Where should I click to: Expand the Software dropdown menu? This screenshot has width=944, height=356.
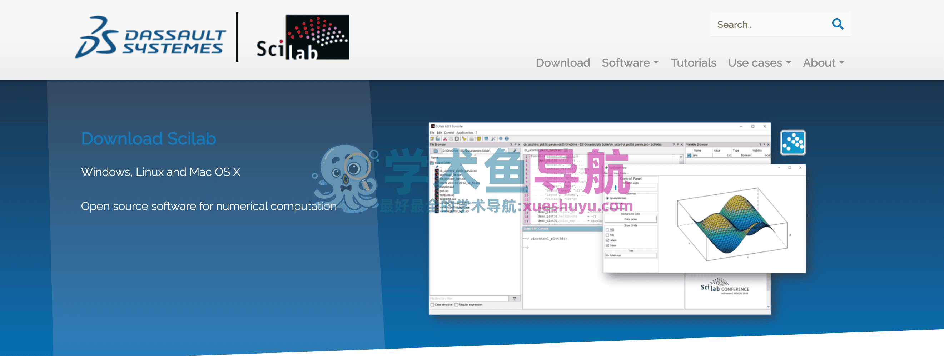tap(630, 63)
